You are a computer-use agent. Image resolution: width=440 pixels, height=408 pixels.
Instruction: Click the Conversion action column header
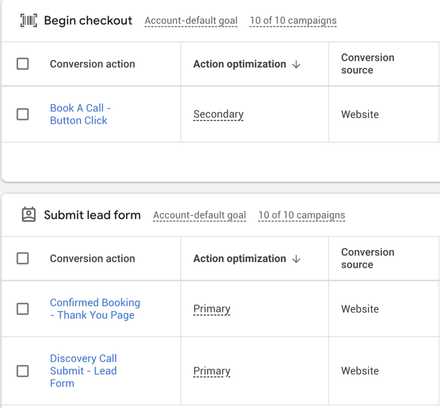click(x=92, y=64)
